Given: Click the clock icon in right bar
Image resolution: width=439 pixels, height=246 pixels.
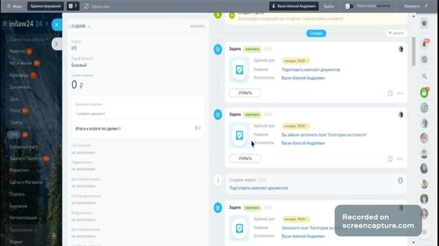Looking at the screenshot, I should pyautogui.click(x=425, y=59).
